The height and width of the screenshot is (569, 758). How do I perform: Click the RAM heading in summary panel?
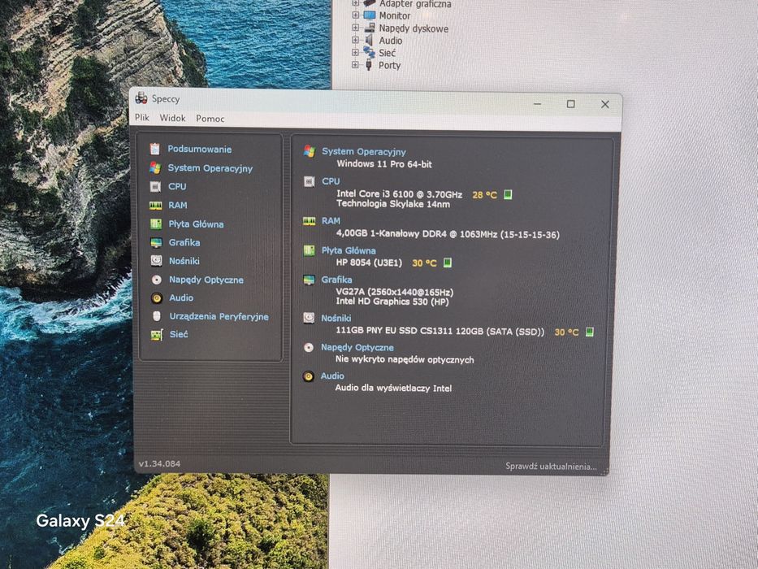(x=331, y=221)
